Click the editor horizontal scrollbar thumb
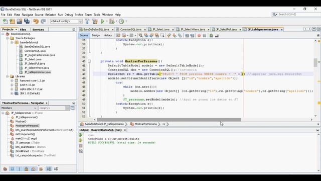Viewport: 321px width, 181px height. pos(169,120)
